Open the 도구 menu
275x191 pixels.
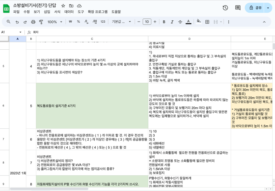click(81, 12)
